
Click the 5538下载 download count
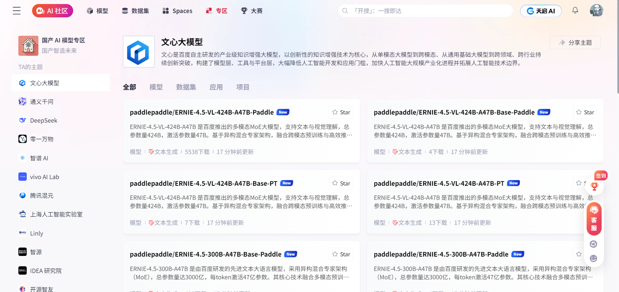click(x=197, y=152)
